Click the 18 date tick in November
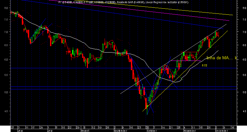This screenshot has height=132, width=247. 201,128
